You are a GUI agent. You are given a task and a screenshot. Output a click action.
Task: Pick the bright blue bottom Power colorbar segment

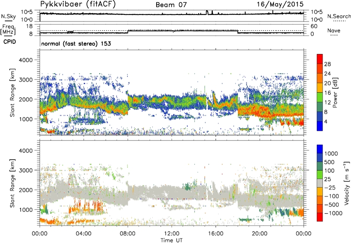(x=320, y=126)
